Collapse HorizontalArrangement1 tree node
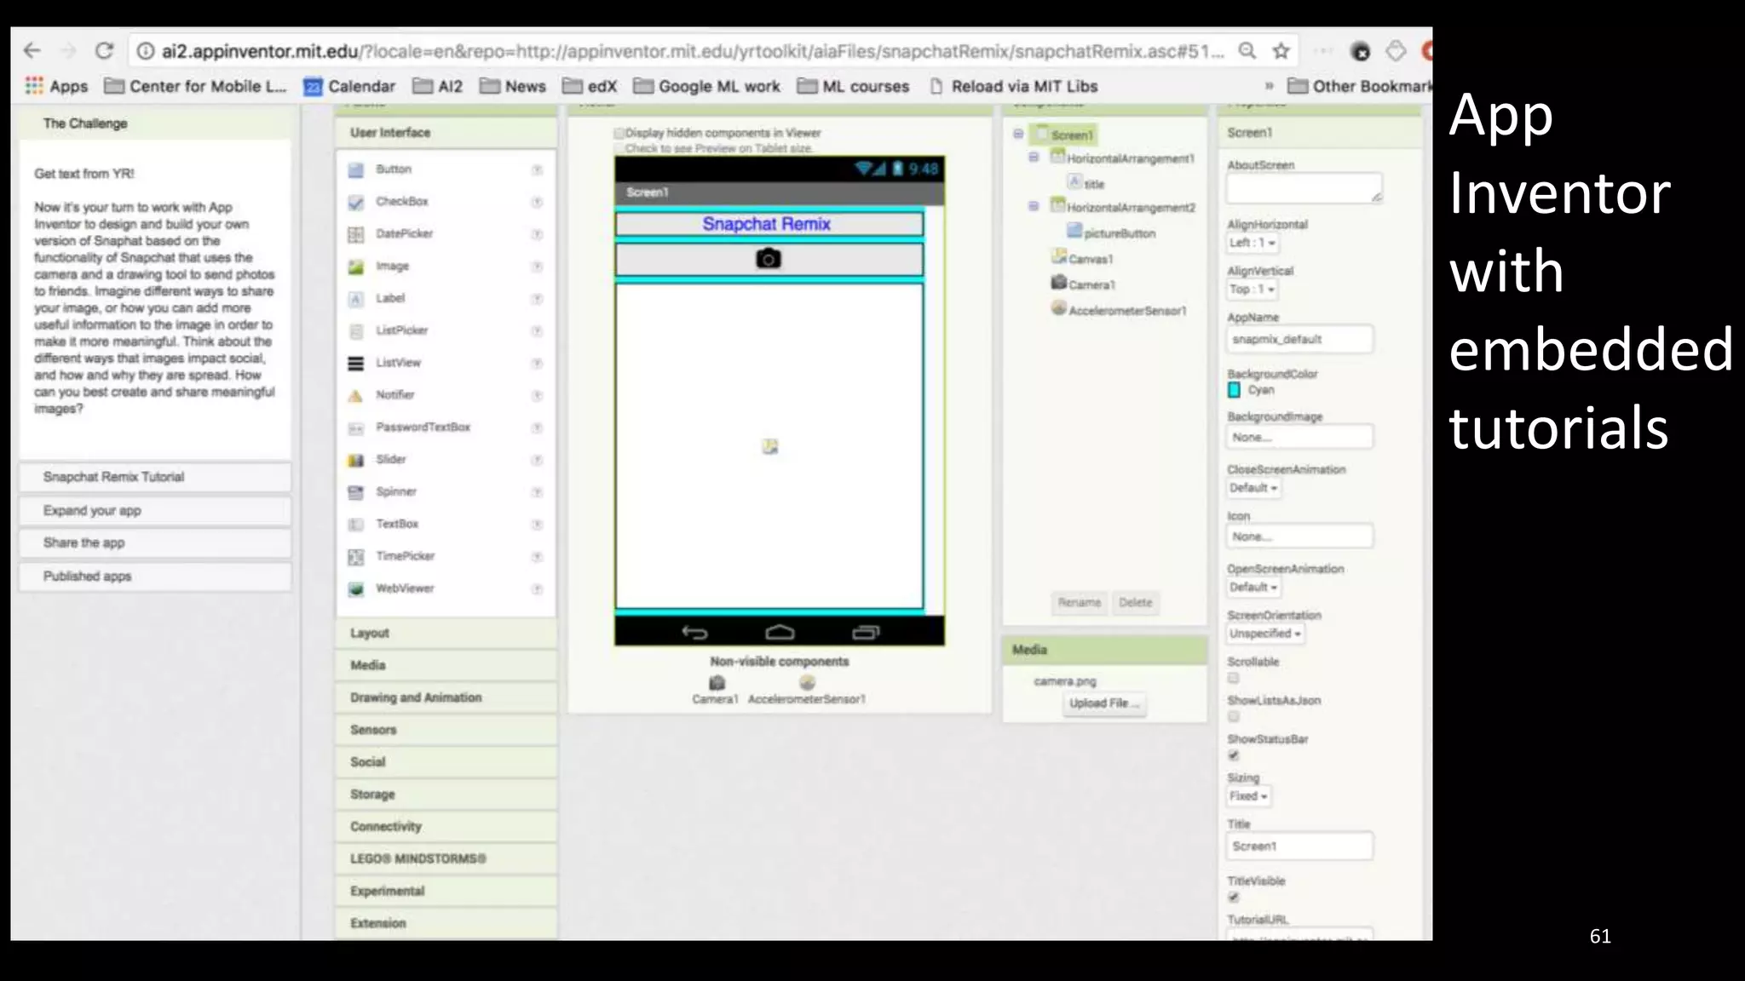Viewport: 1745px width, 981px height. [x=1034, y=158]
